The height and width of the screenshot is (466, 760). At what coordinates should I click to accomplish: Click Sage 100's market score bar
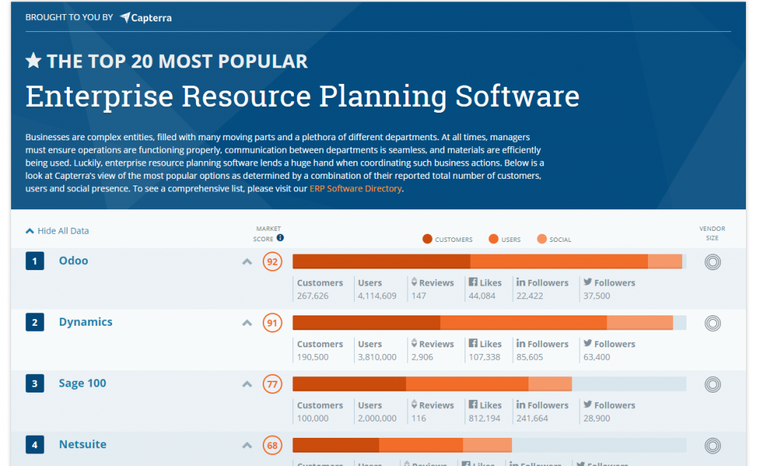pyautogui.click(x=490, y=384)
